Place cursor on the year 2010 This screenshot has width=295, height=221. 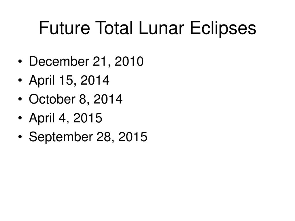pyautogui.click(x=129, y=62)
